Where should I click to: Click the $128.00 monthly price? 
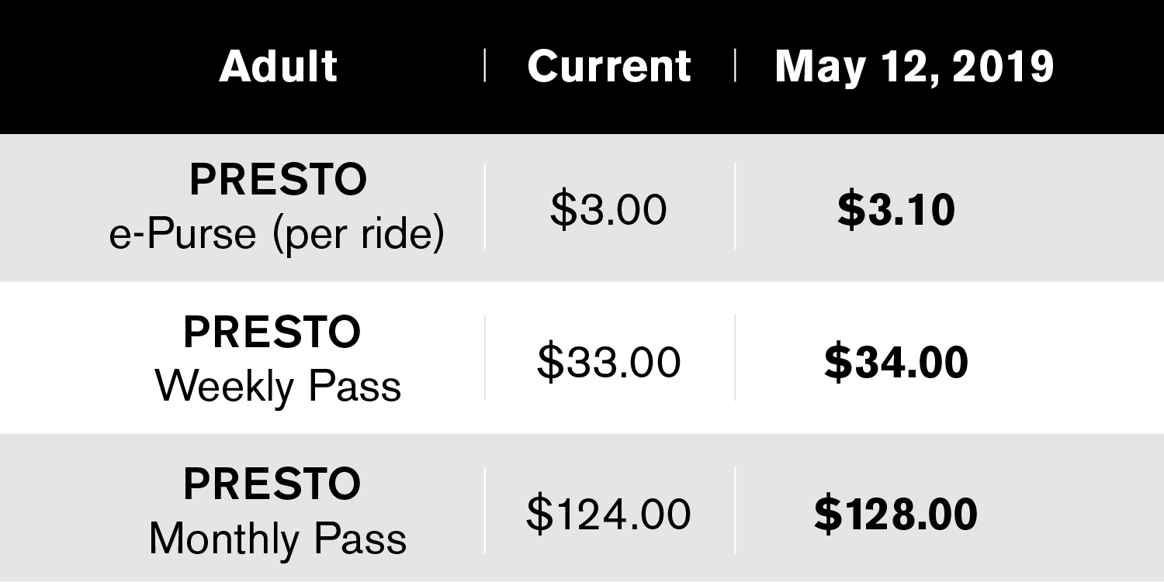pos(896,514)
